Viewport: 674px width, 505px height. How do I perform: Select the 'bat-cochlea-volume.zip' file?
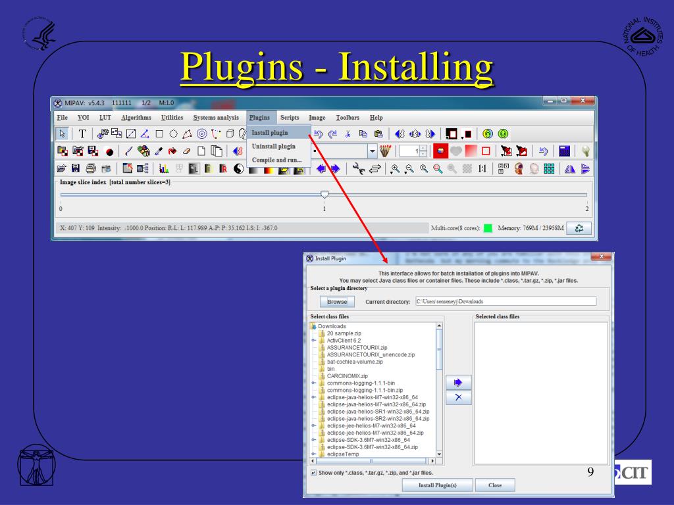355,362
